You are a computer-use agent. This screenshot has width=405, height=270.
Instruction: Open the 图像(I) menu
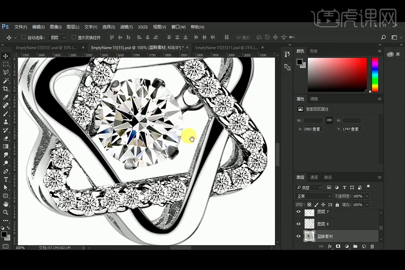(x=56, y=27)
